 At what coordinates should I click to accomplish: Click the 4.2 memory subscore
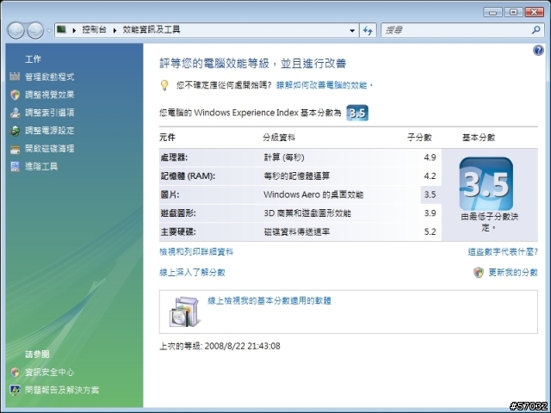(x=430, y=176)
